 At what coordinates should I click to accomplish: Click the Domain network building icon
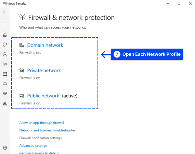coord(22,45)
